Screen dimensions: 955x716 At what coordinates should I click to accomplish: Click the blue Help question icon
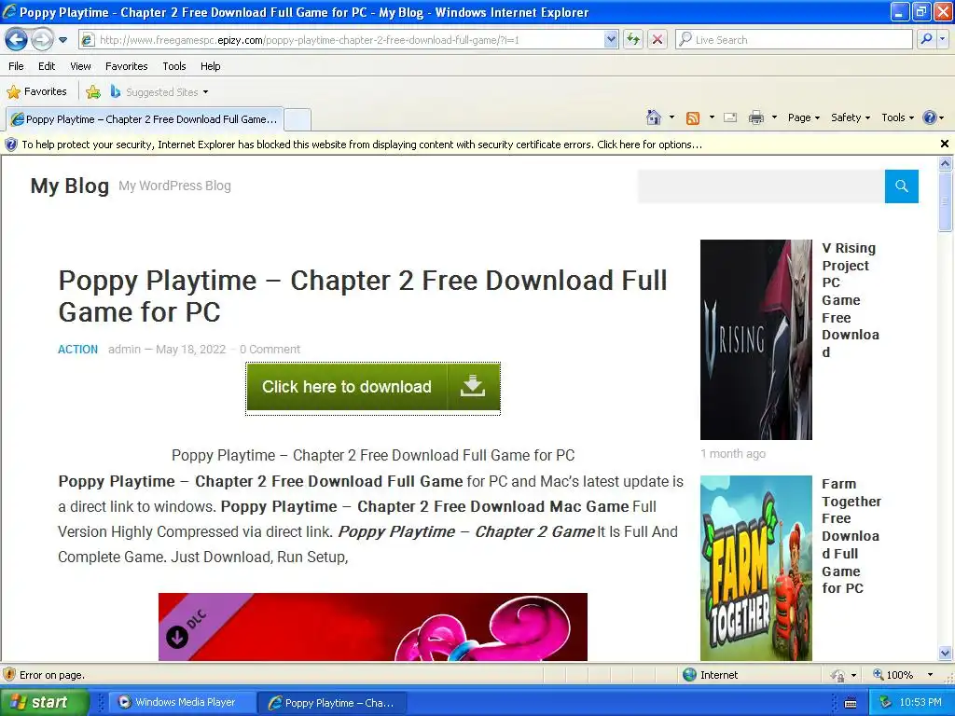coord(930,117)
